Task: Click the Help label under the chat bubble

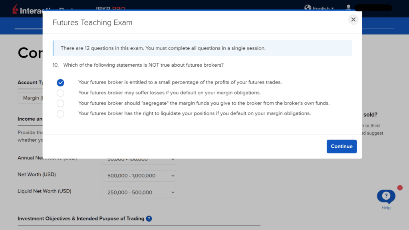Action: click(386, 208)
